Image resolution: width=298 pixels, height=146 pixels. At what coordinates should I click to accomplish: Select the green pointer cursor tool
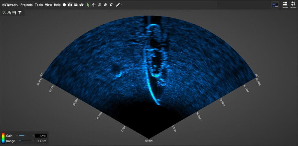click(x=88, y=5)
